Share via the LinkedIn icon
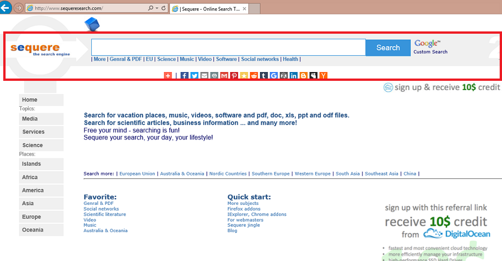502x261 pixels. 293,76
